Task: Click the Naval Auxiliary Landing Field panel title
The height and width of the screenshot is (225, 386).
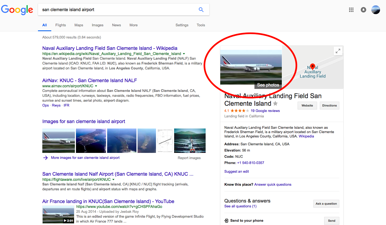Action: click(273, 100)
